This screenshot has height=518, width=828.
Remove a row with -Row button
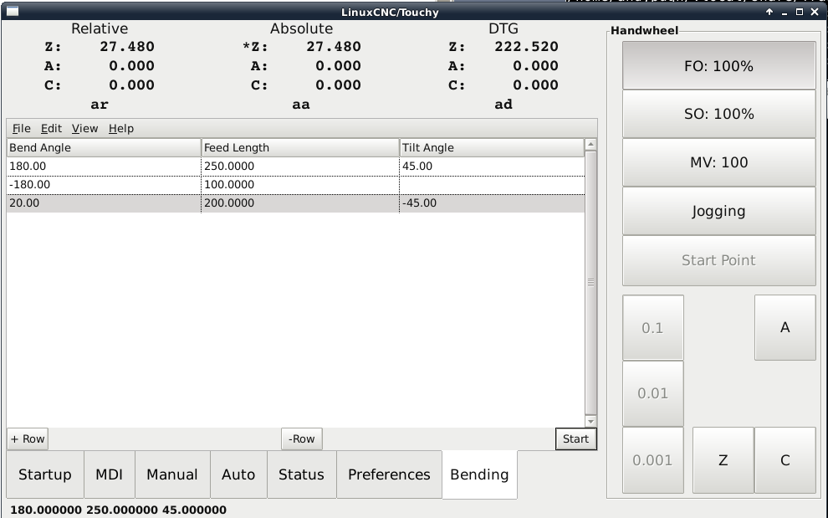(301, 439)
